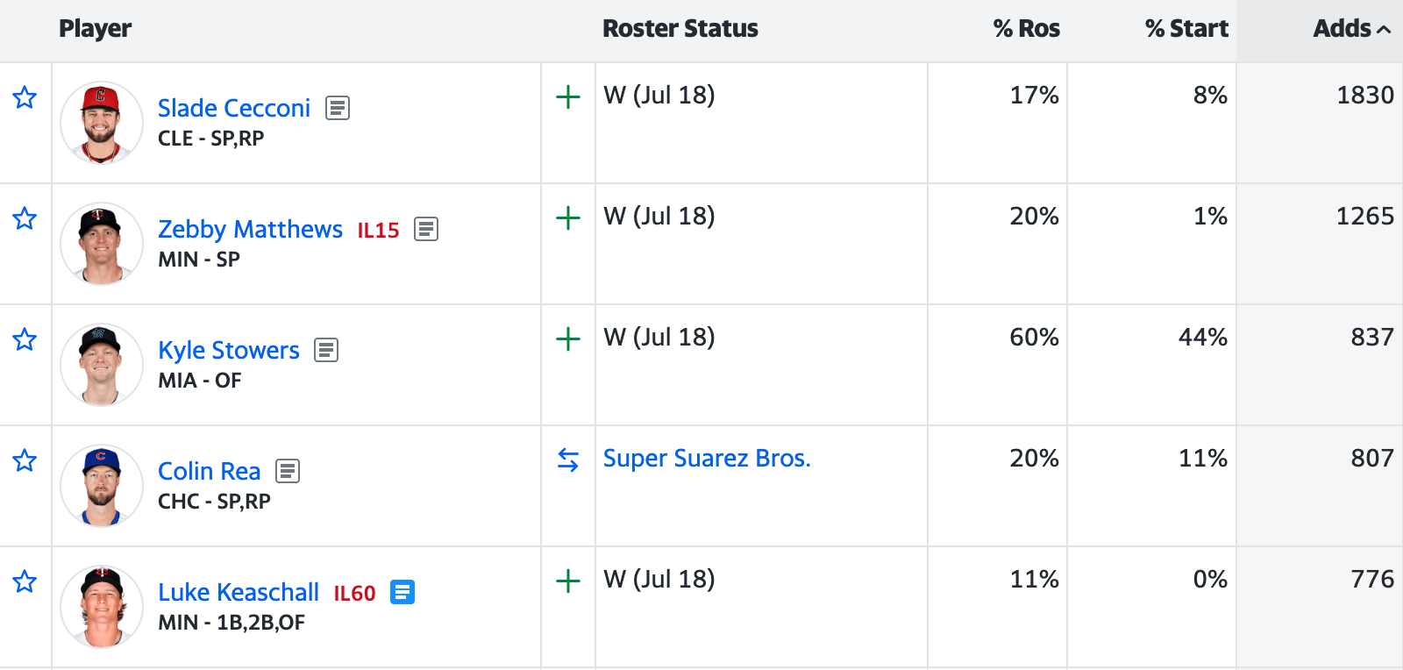1403x670 pixels.
Task: Click the plus icon for Zebby Matthews
Action: [x=568, y=217]
